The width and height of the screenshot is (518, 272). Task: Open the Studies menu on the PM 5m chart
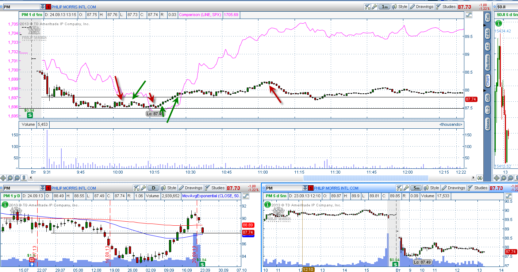click(477, 188)
